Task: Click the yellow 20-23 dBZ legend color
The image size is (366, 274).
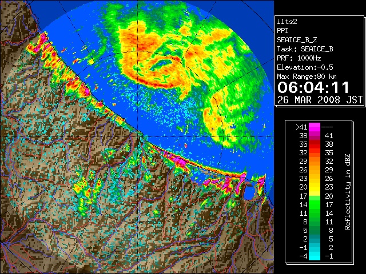Action: [314, 187]
